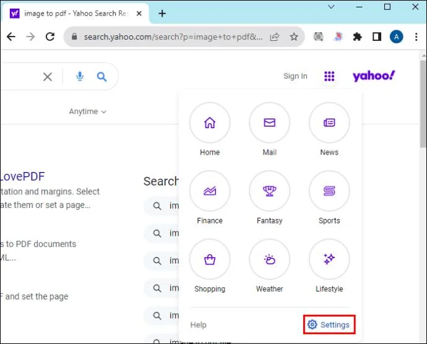The width and height of the screenshot is (427, 344).
Task: Submit search with the magnifier button
Action: 102,77
